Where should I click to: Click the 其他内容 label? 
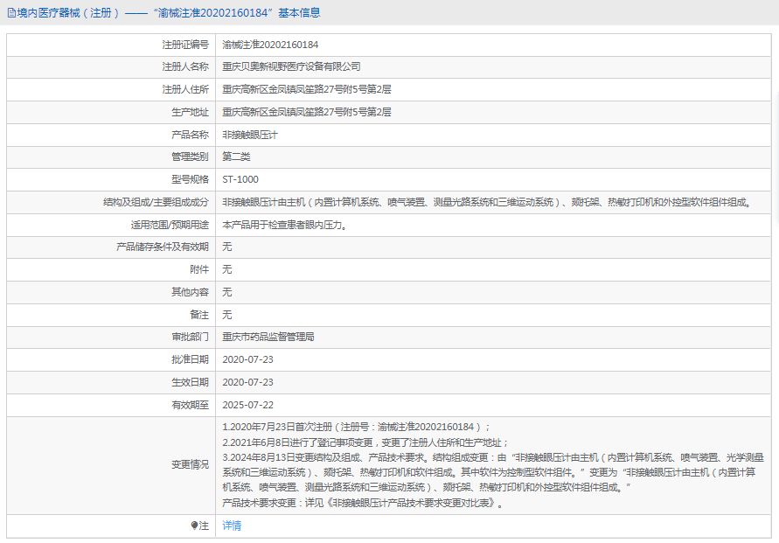click(x=191, y=292)
